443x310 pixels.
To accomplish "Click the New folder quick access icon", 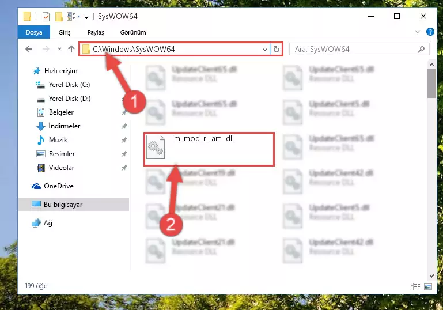I will click(59, 17).
